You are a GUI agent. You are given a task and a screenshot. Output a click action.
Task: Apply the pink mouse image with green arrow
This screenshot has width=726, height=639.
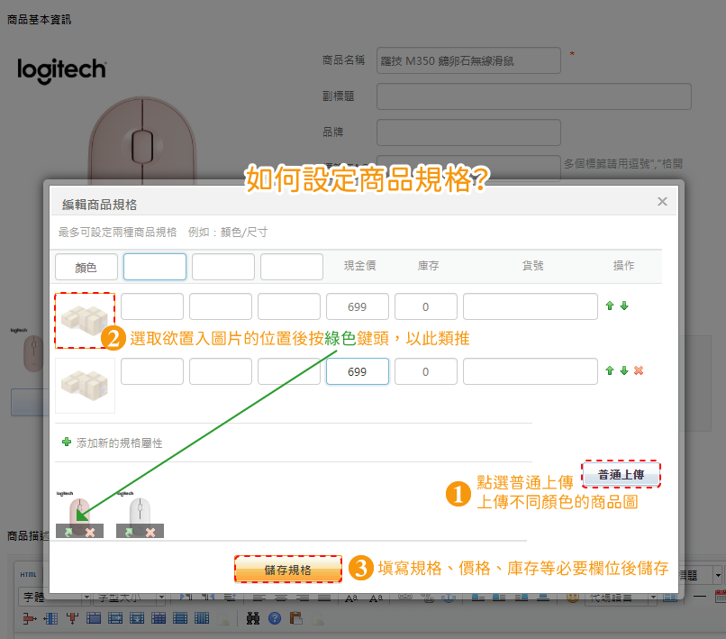coord(68,533)
